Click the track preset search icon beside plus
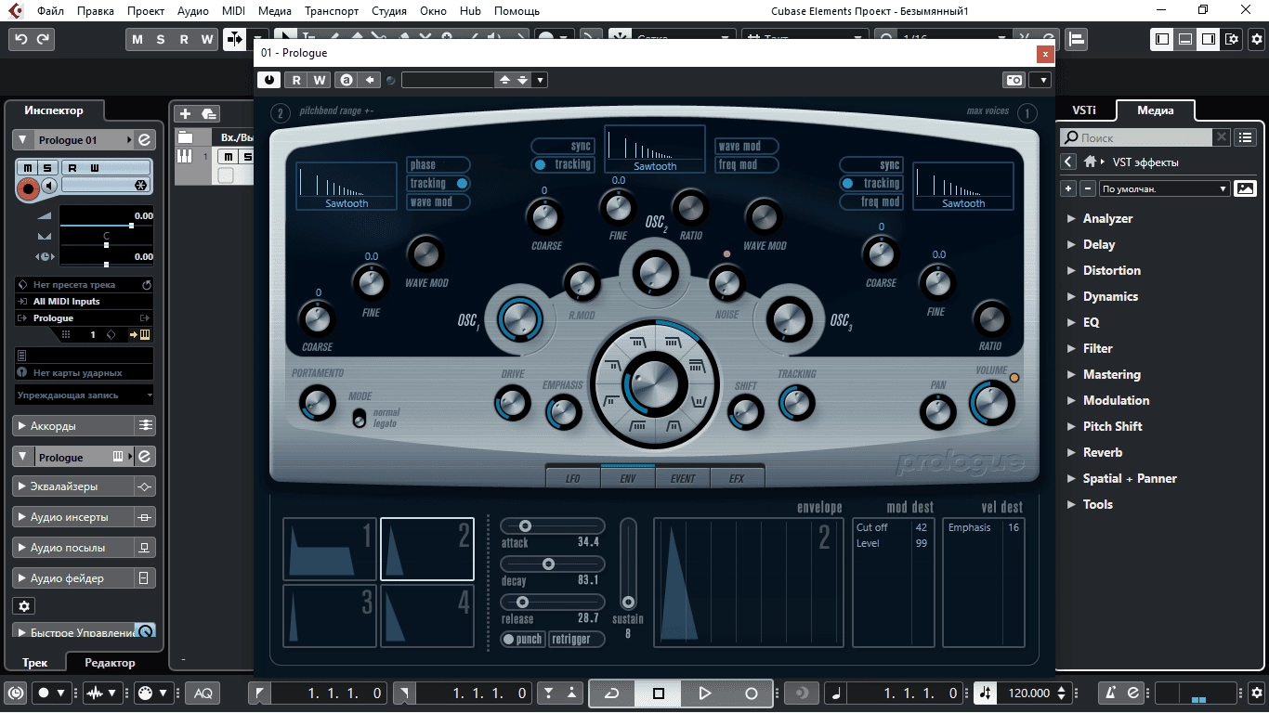 tap(209, 113)
